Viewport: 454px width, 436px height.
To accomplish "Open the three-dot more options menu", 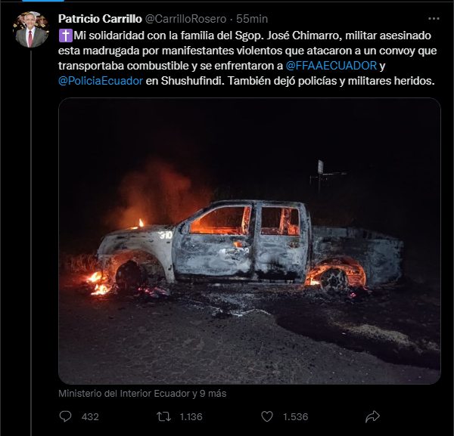I will pyautogui.click(x=434, y=19).
